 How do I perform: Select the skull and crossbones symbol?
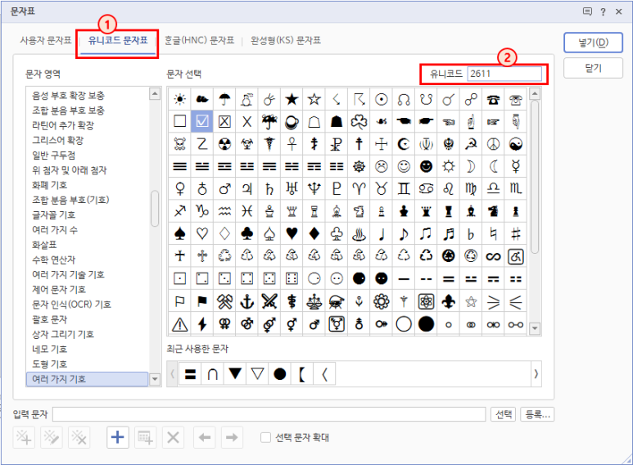(x=179, y=144)
